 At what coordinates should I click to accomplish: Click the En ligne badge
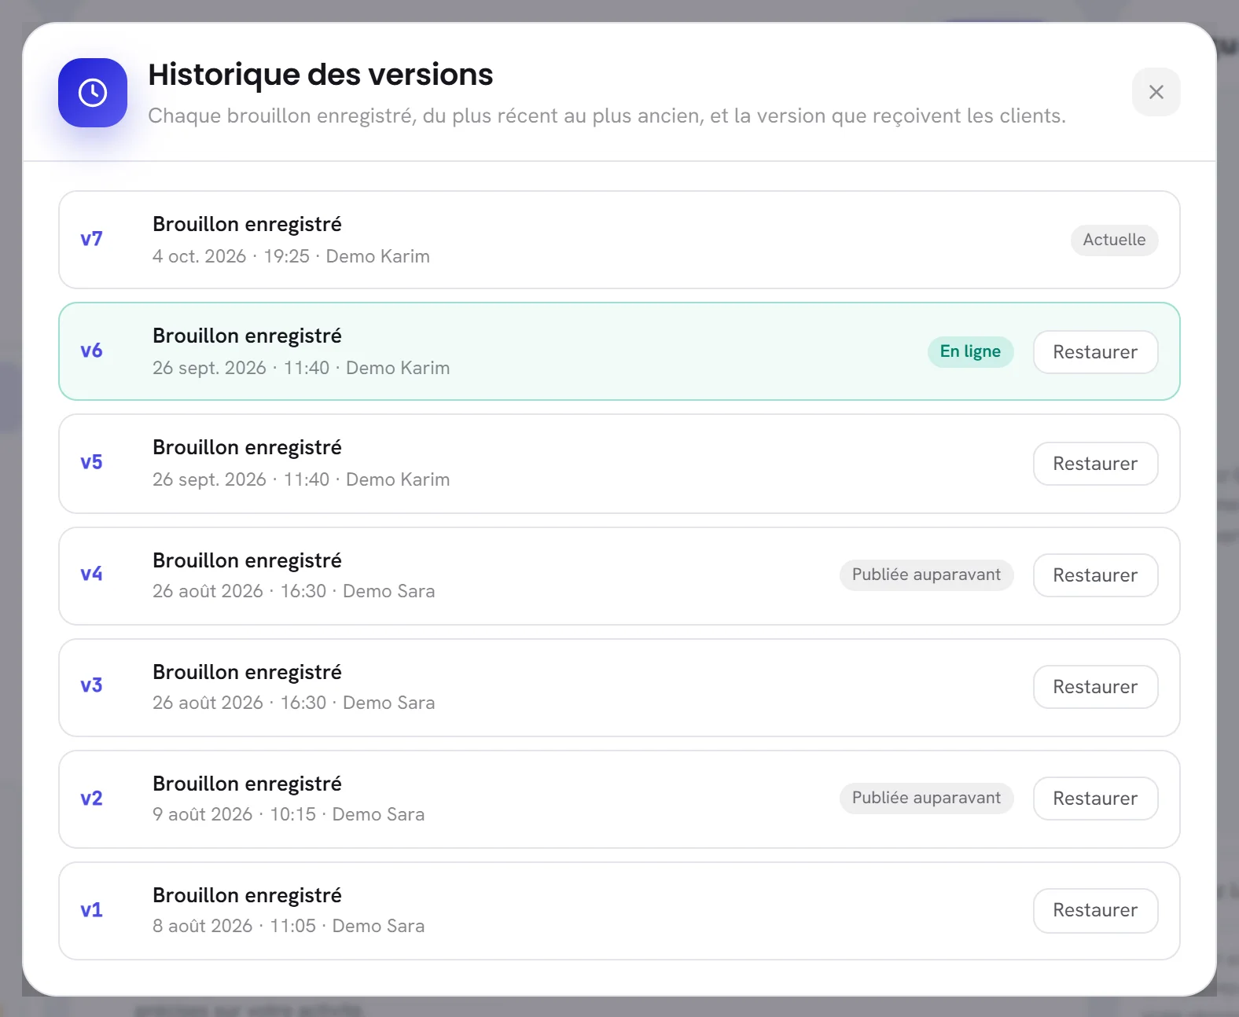pos(970,351)
